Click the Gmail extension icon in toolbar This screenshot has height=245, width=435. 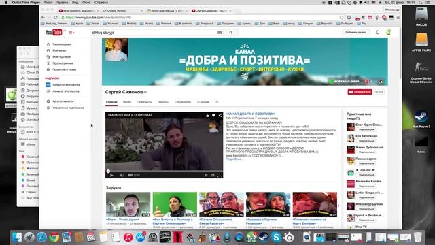pyautogui.click(x=370, y=17)
